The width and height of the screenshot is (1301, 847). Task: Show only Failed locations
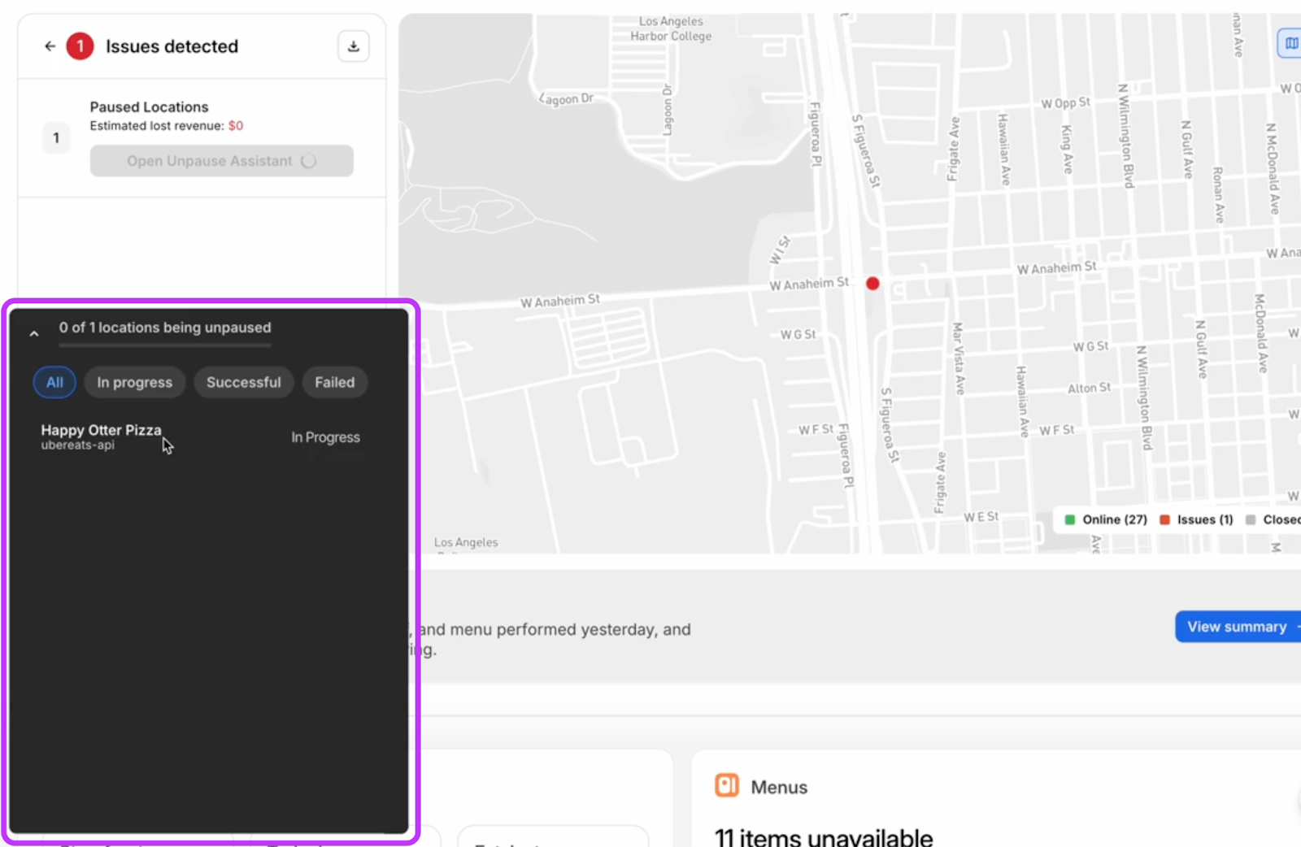click(334, 382)
